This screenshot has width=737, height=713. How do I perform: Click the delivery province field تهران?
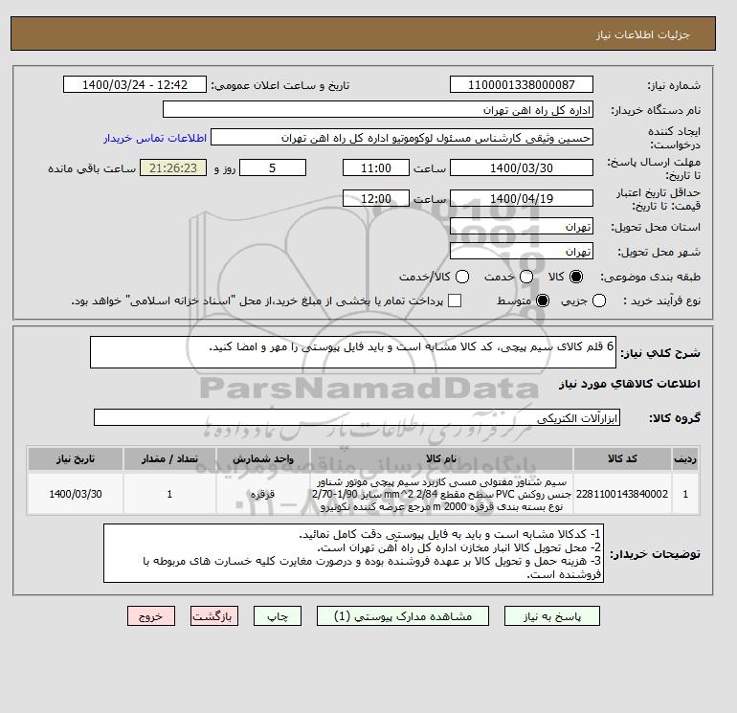(522, 227)
